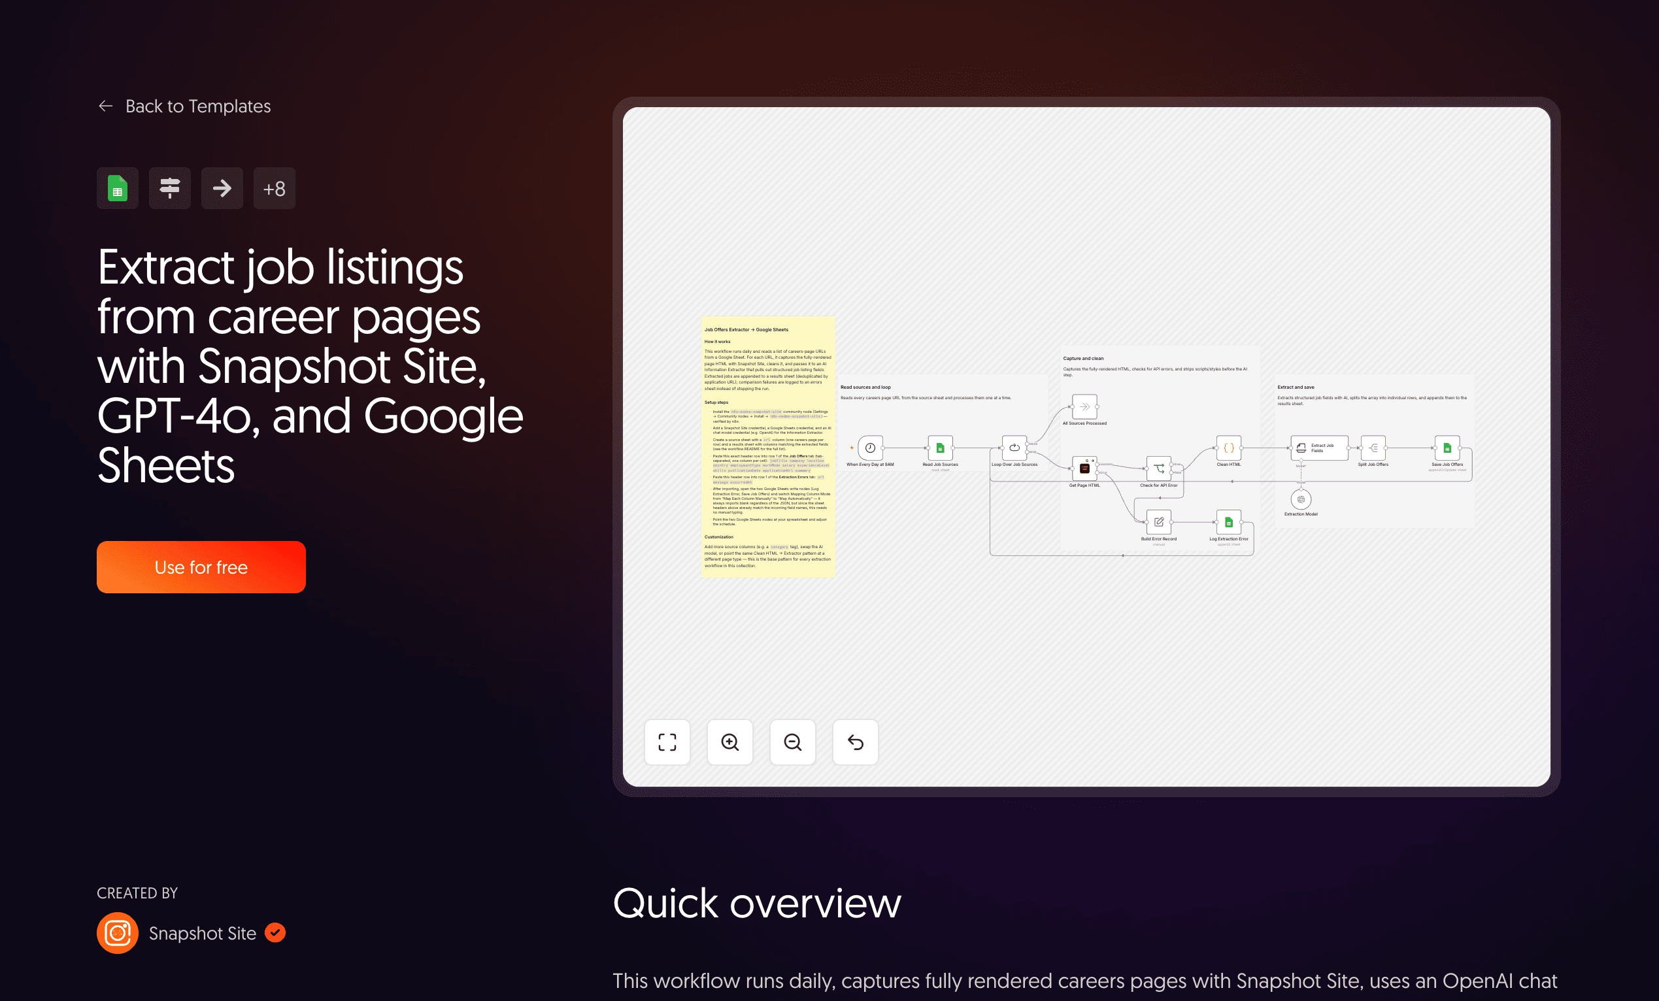The width and height of the screenshot is (1659, 1001).
Task: Click the right-arrow integration icon
Action: 222,188
